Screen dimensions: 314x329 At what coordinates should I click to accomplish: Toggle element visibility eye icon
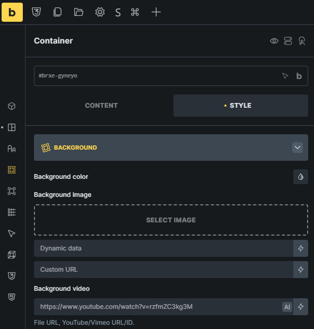pyautogui.click(x=274, y=41)
